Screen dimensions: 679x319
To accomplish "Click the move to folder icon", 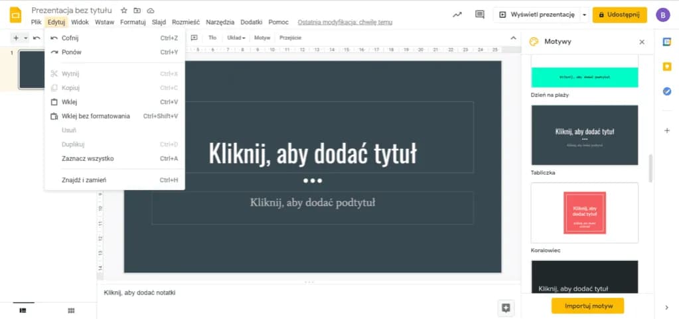I will point(137,11).
